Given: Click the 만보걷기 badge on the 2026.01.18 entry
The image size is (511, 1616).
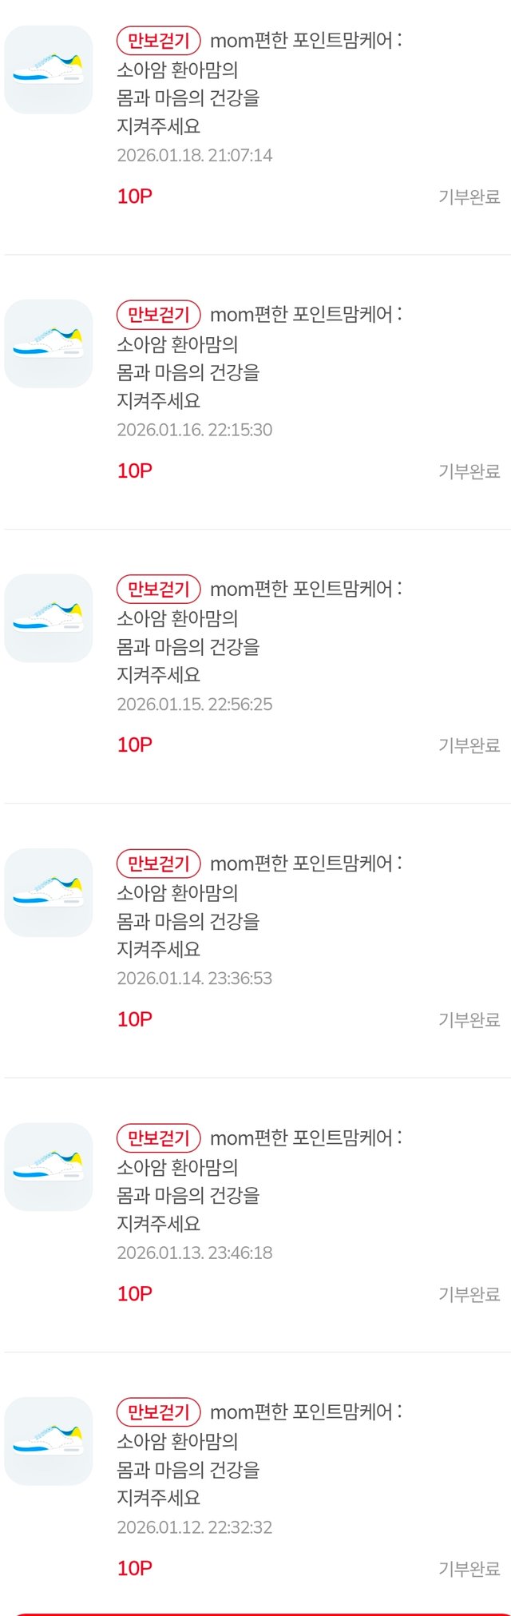Looking at the screenshot, I should pyautogui.click(x=158, y=41).
